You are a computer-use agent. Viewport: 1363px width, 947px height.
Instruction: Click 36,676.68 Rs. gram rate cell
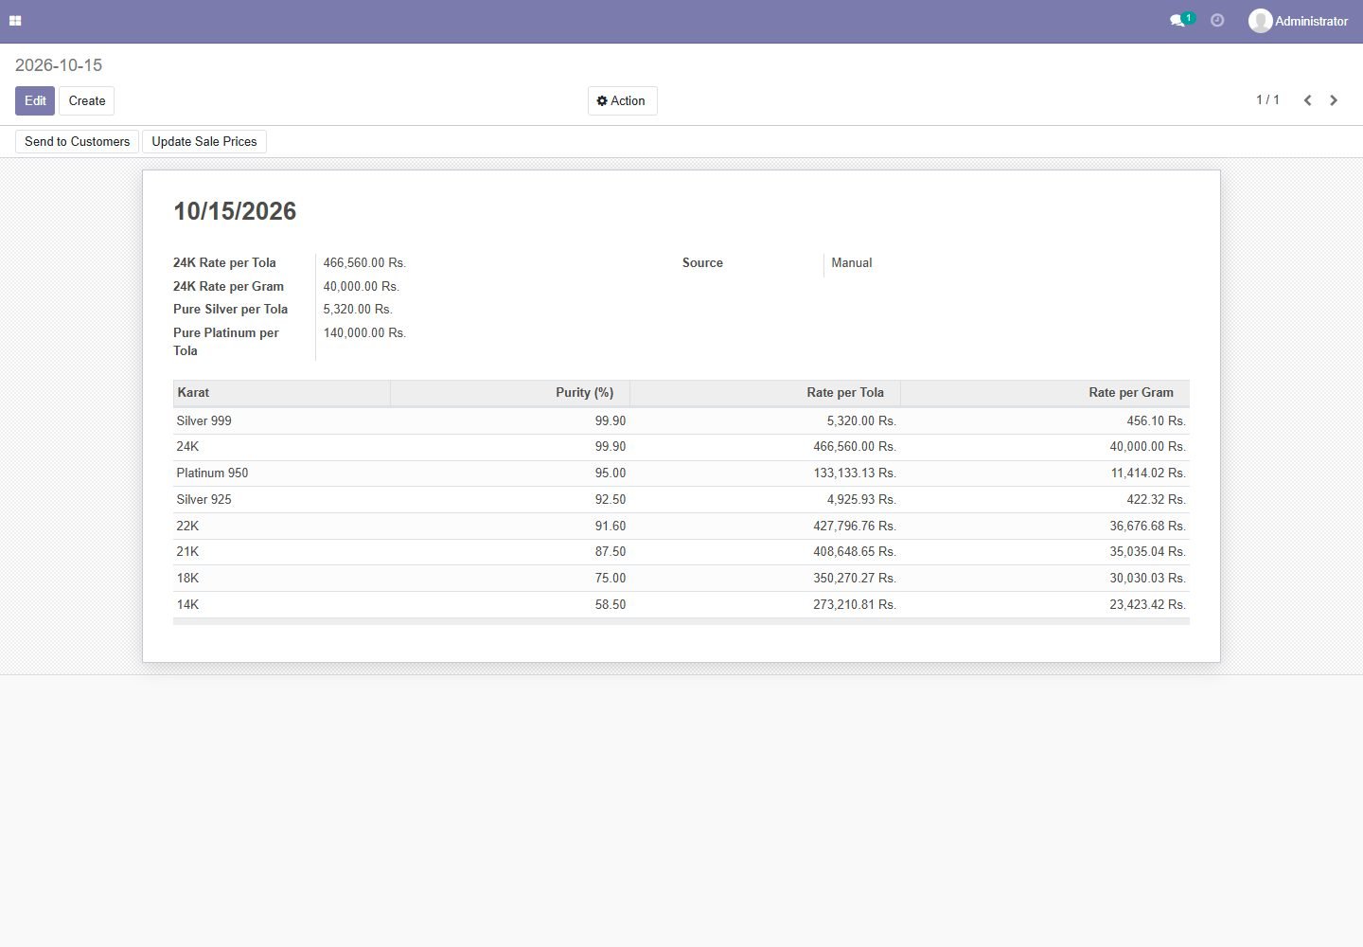[x=1147, y=527]
